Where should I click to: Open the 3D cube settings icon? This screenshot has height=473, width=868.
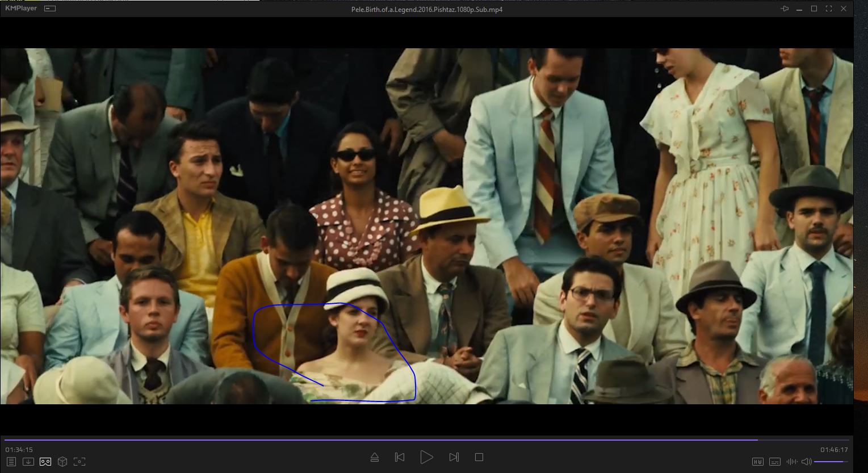tap(62, 462)
